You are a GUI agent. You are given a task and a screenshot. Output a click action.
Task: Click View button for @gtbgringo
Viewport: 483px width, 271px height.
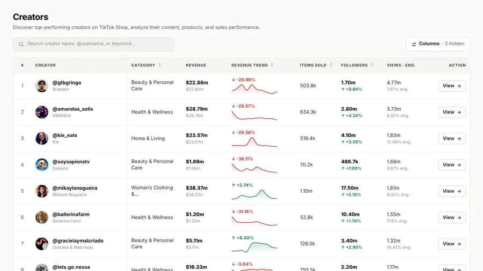(x=452, y=86)
